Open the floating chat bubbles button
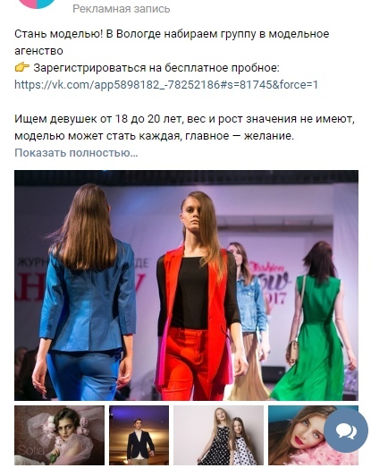The height and width of the screenshot is (468, 371). [346, 430]
